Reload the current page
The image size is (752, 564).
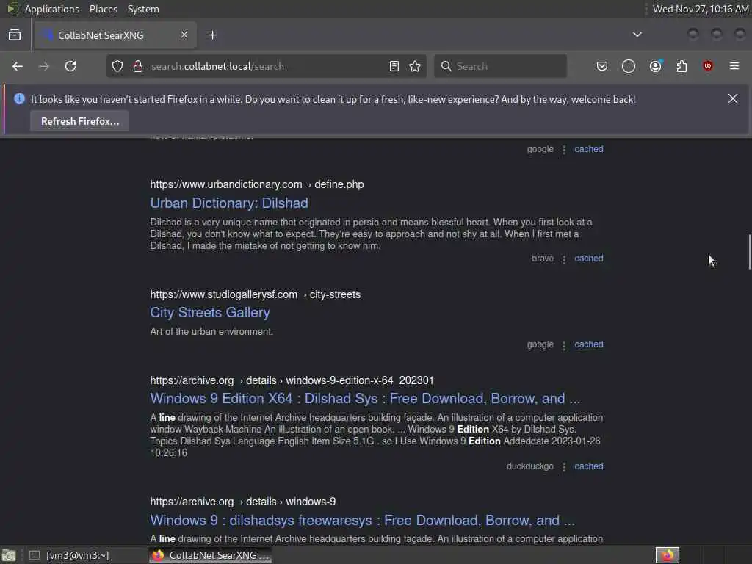click(70, 66)
